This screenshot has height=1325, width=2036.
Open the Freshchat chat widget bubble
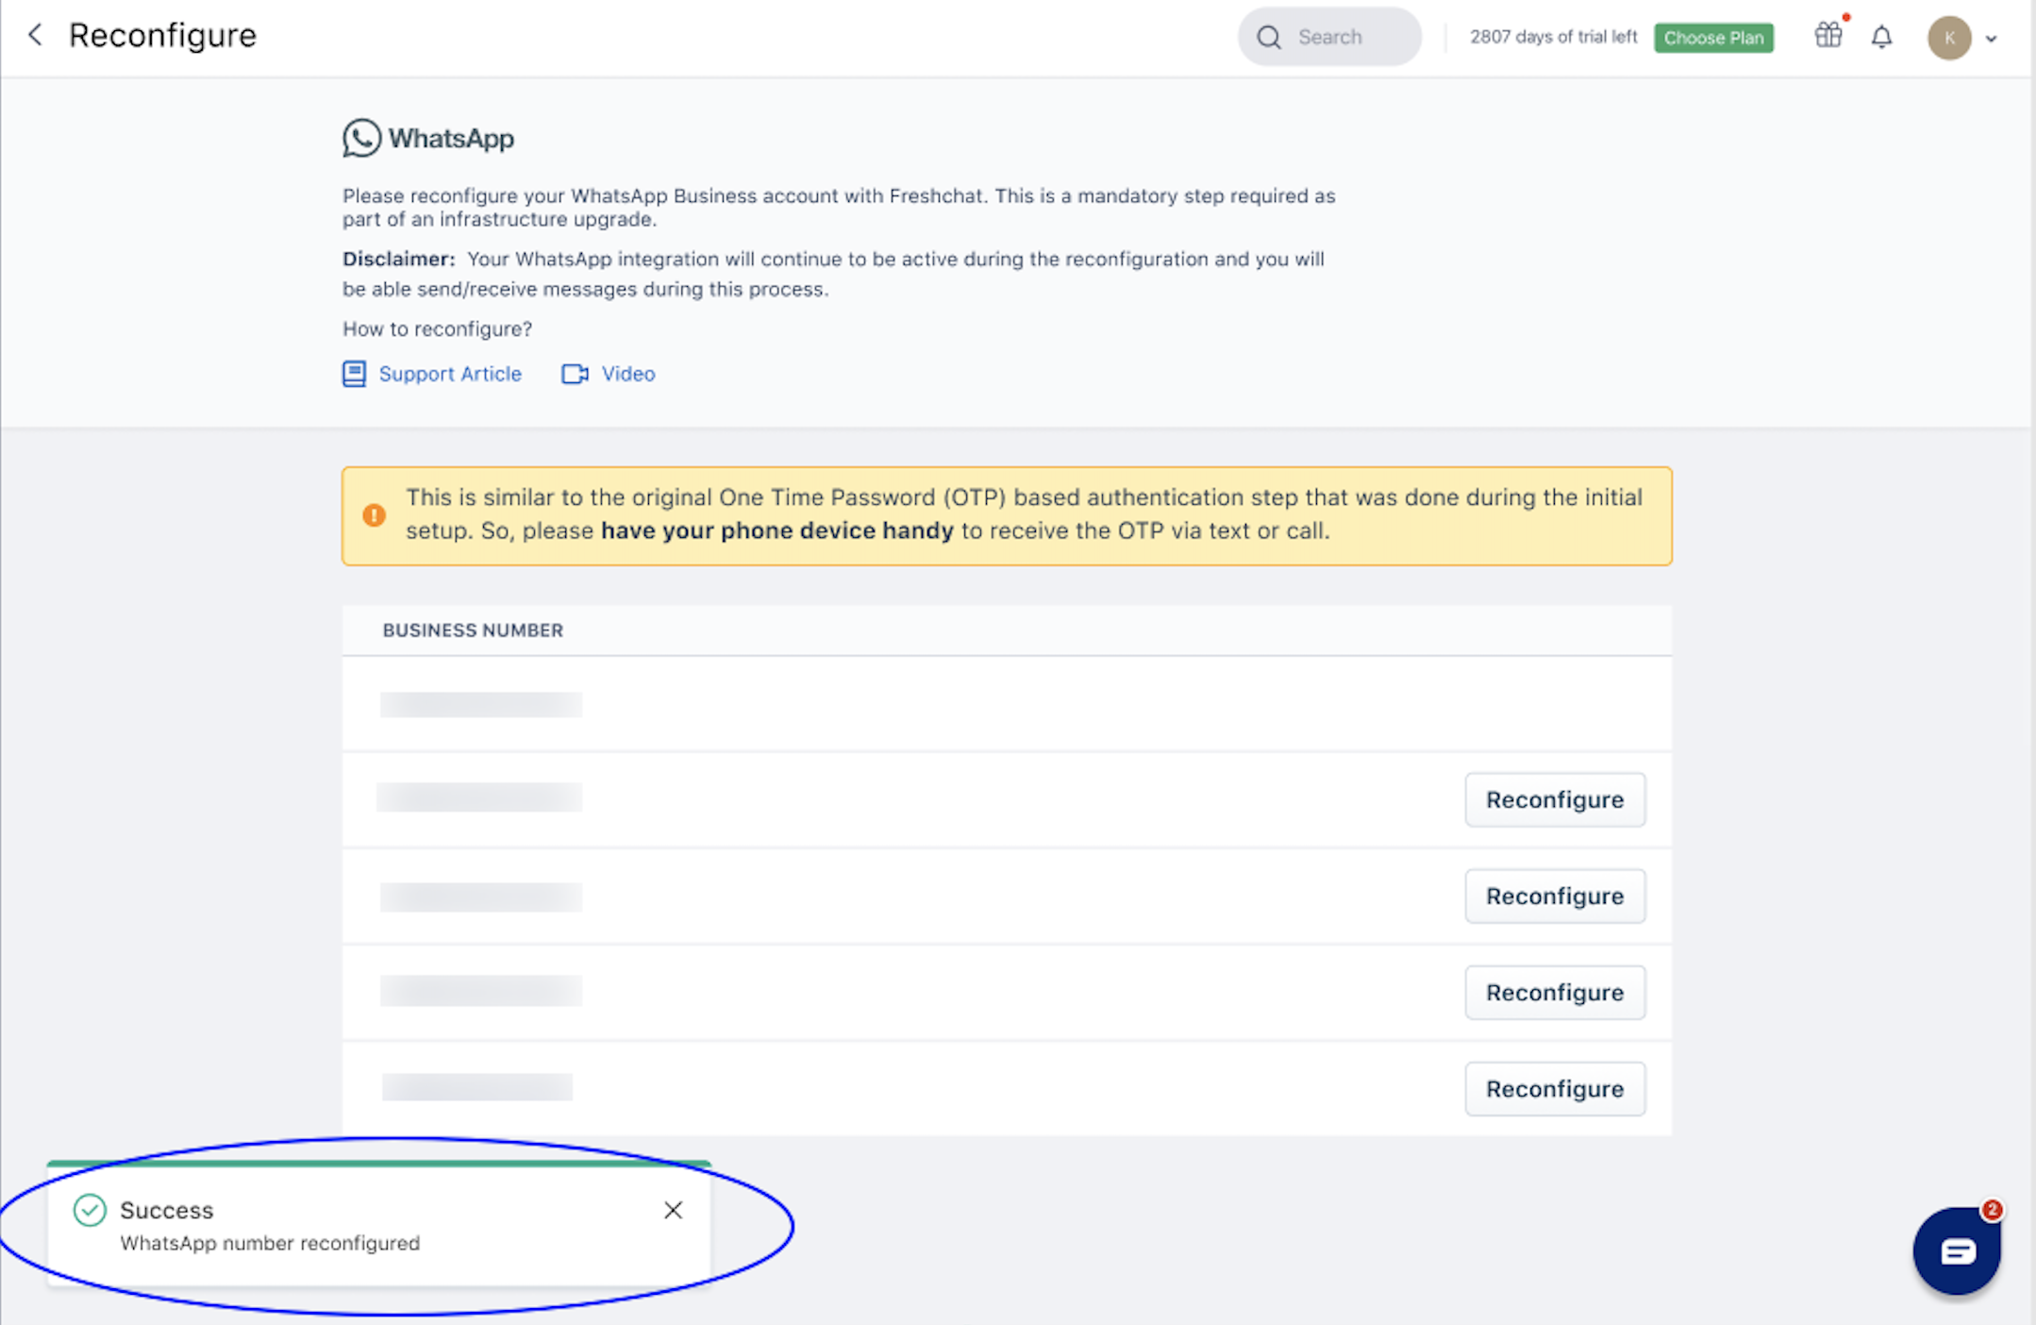[1956, 1251]
